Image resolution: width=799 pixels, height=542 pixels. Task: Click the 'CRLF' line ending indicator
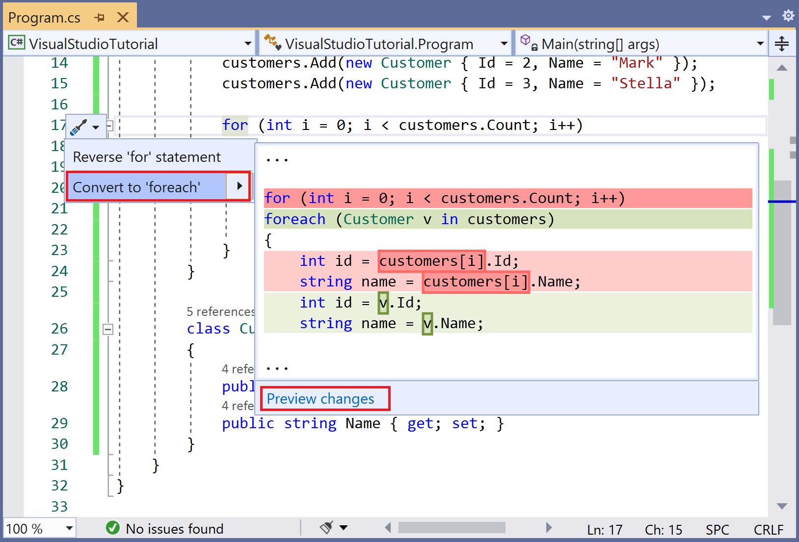(x=769, y=530)
